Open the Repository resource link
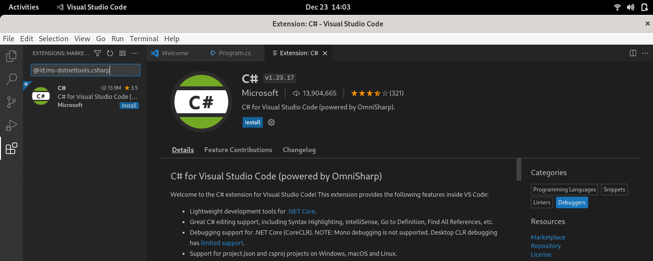653x261 pixels. (x=546, y=246)
